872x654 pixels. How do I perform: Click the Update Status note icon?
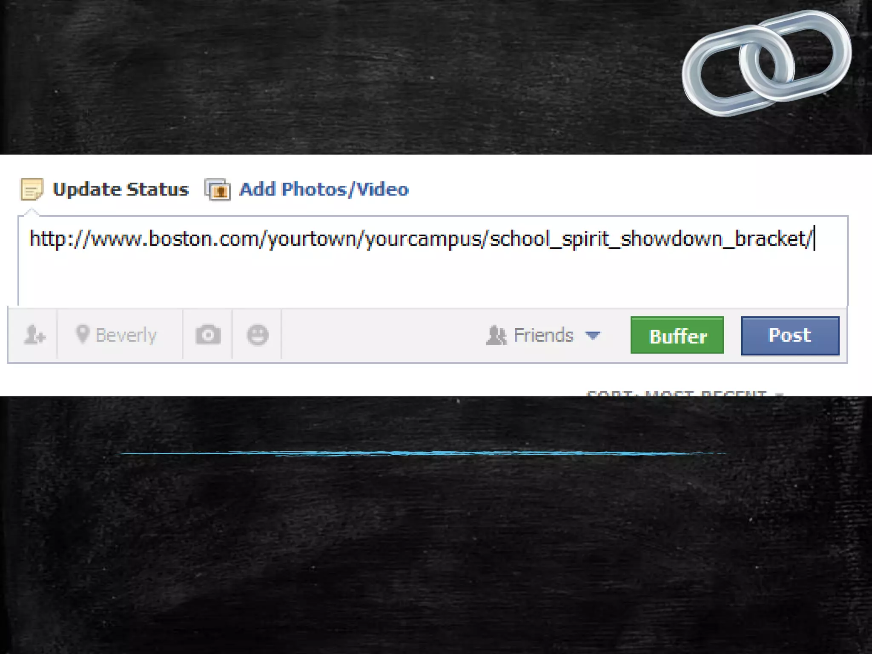coord(32,189)
